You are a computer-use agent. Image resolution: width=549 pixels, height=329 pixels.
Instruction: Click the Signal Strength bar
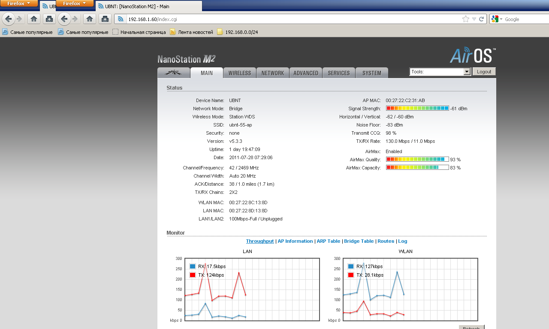[x=417, y=109]
